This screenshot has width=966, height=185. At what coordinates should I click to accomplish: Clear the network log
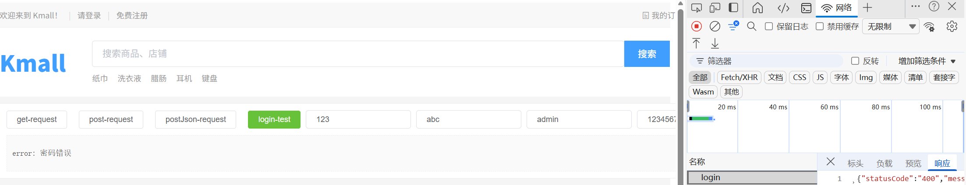click(715, 26)
